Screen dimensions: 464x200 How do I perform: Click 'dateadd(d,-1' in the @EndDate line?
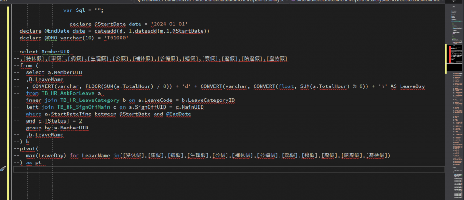point(112,31)
